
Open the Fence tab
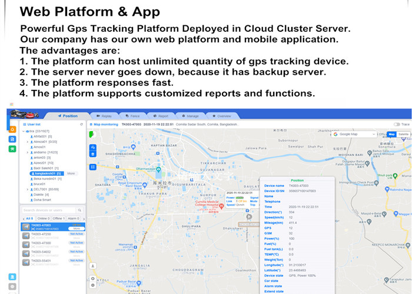tap(132, 116)
